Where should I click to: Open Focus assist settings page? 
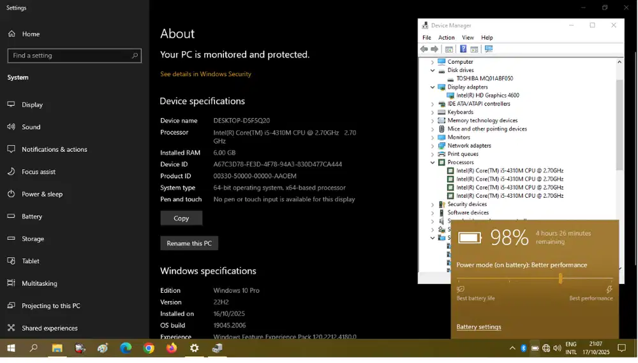[x=38, y=172]
